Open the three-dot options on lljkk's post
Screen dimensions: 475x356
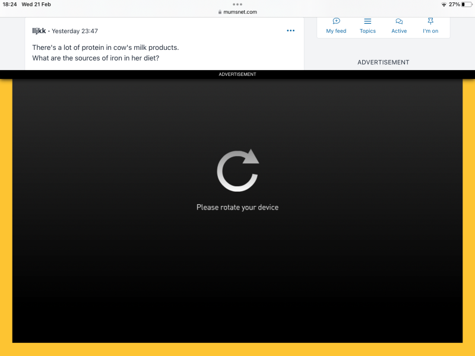tap(290, 31)
